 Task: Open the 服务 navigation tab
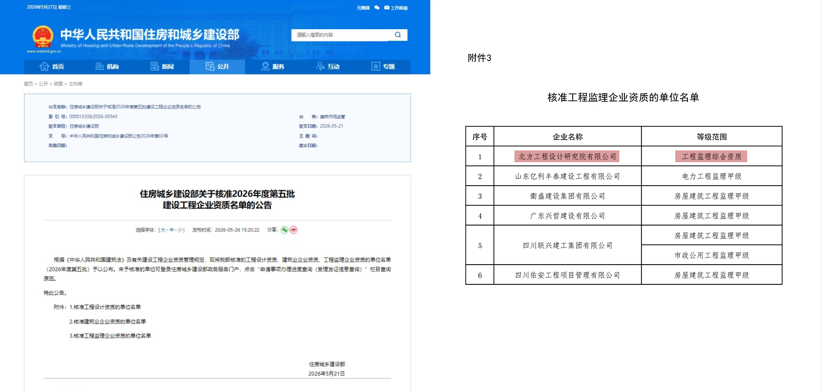(272, 67)
